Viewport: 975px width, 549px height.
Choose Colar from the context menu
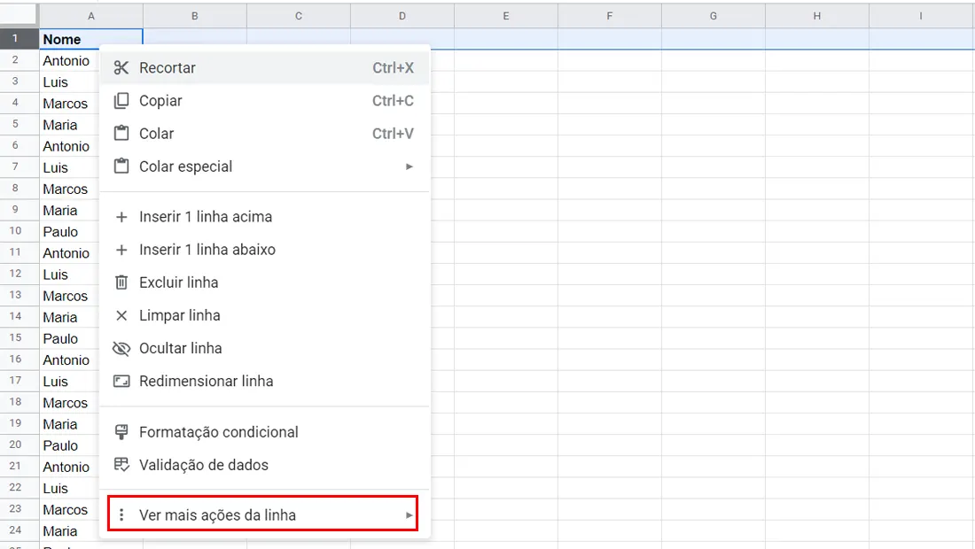pyautogui.click(x=264, y=134)
